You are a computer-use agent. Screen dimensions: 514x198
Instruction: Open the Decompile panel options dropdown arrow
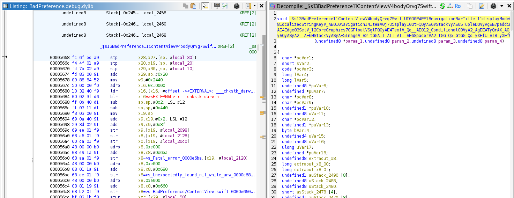tap(502, 6)
